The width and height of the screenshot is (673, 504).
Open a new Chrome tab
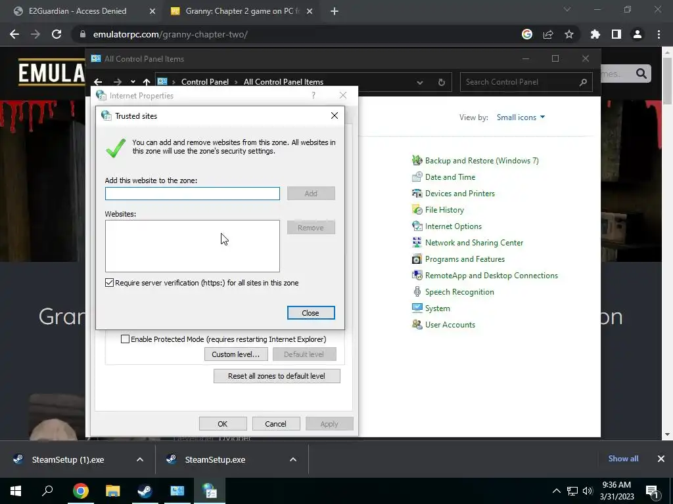click(x=335, y=11)
